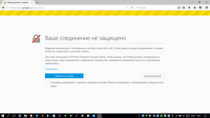The image size is (210, 118).
Task: Open a new tab with plus button
Action: pos(37,2)
